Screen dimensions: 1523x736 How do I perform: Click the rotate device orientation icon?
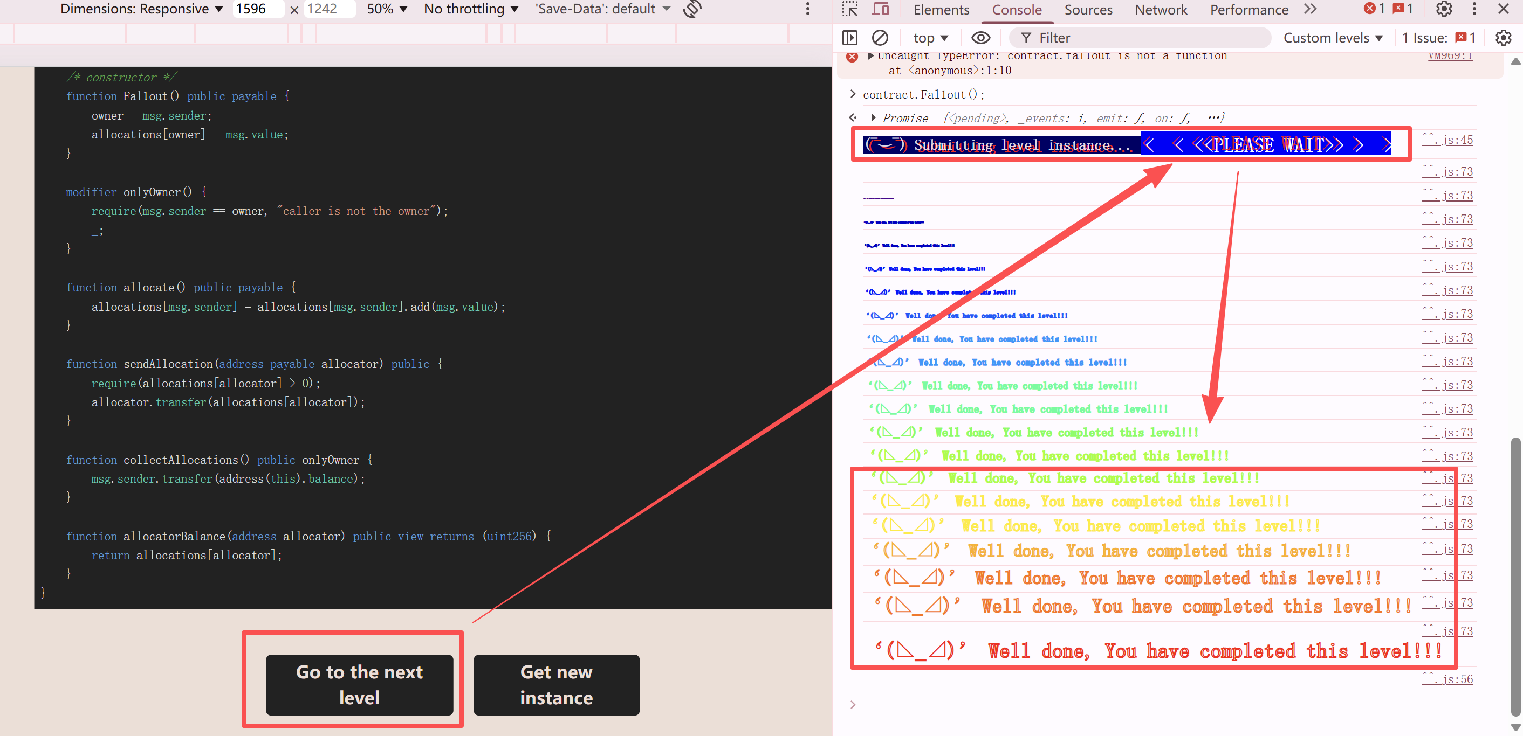[692, 10]
